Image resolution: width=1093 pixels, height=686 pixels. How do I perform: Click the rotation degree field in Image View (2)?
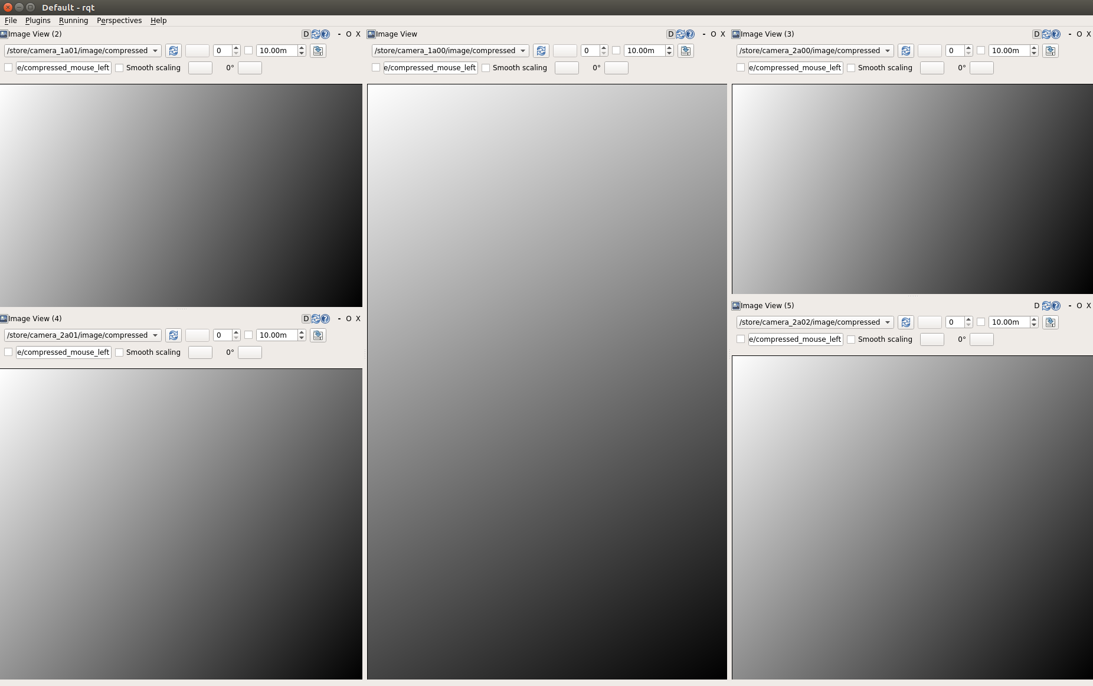pyautogui.click(x=250, y=68)
